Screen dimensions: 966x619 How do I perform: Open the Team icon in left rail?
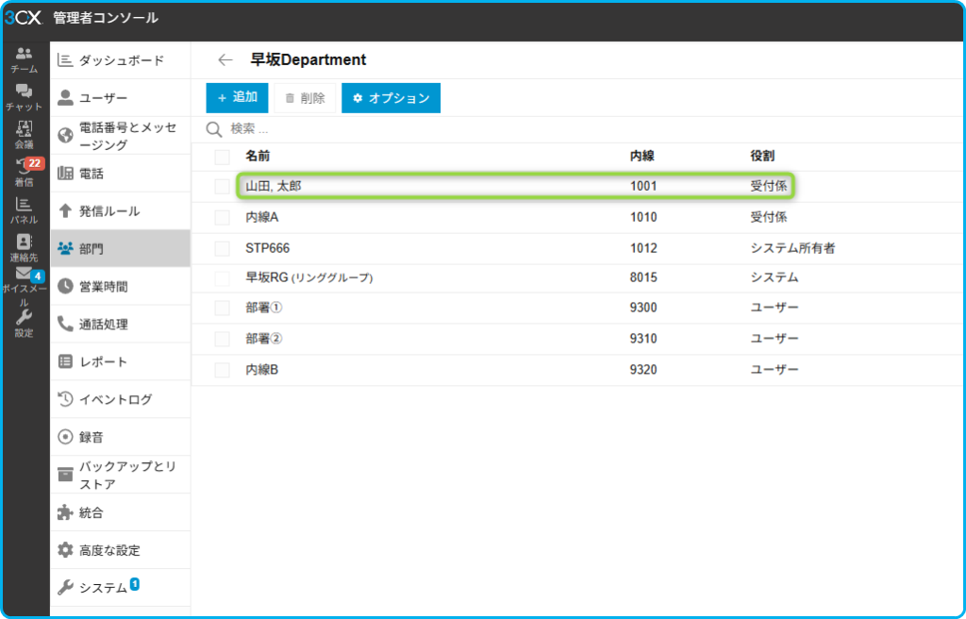25,59
